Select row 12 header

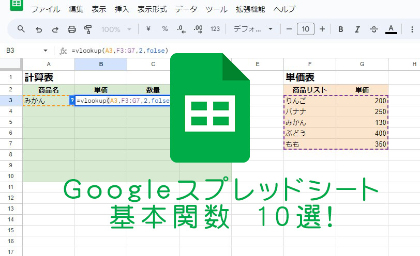click(x=11, y=198)
